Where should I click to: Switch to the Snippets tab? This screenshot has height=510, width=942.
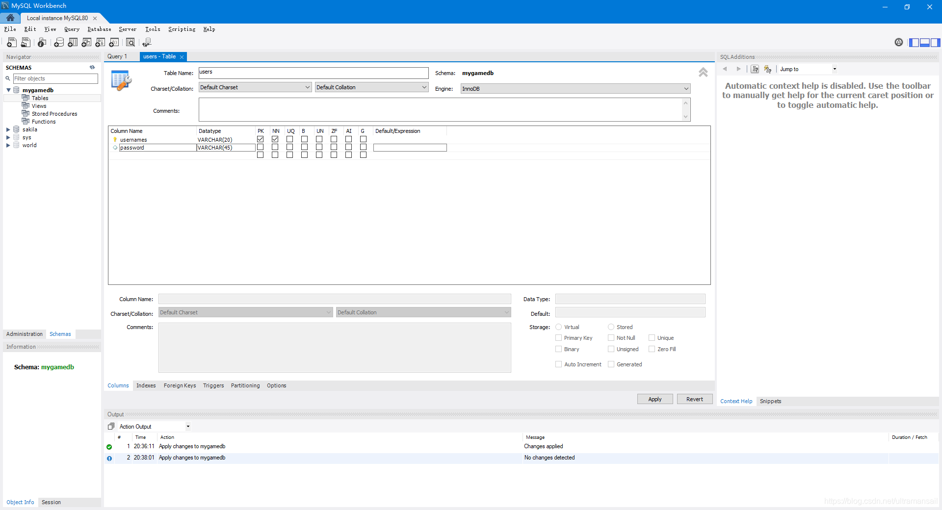pyautogui.click(x=770, y=401)
